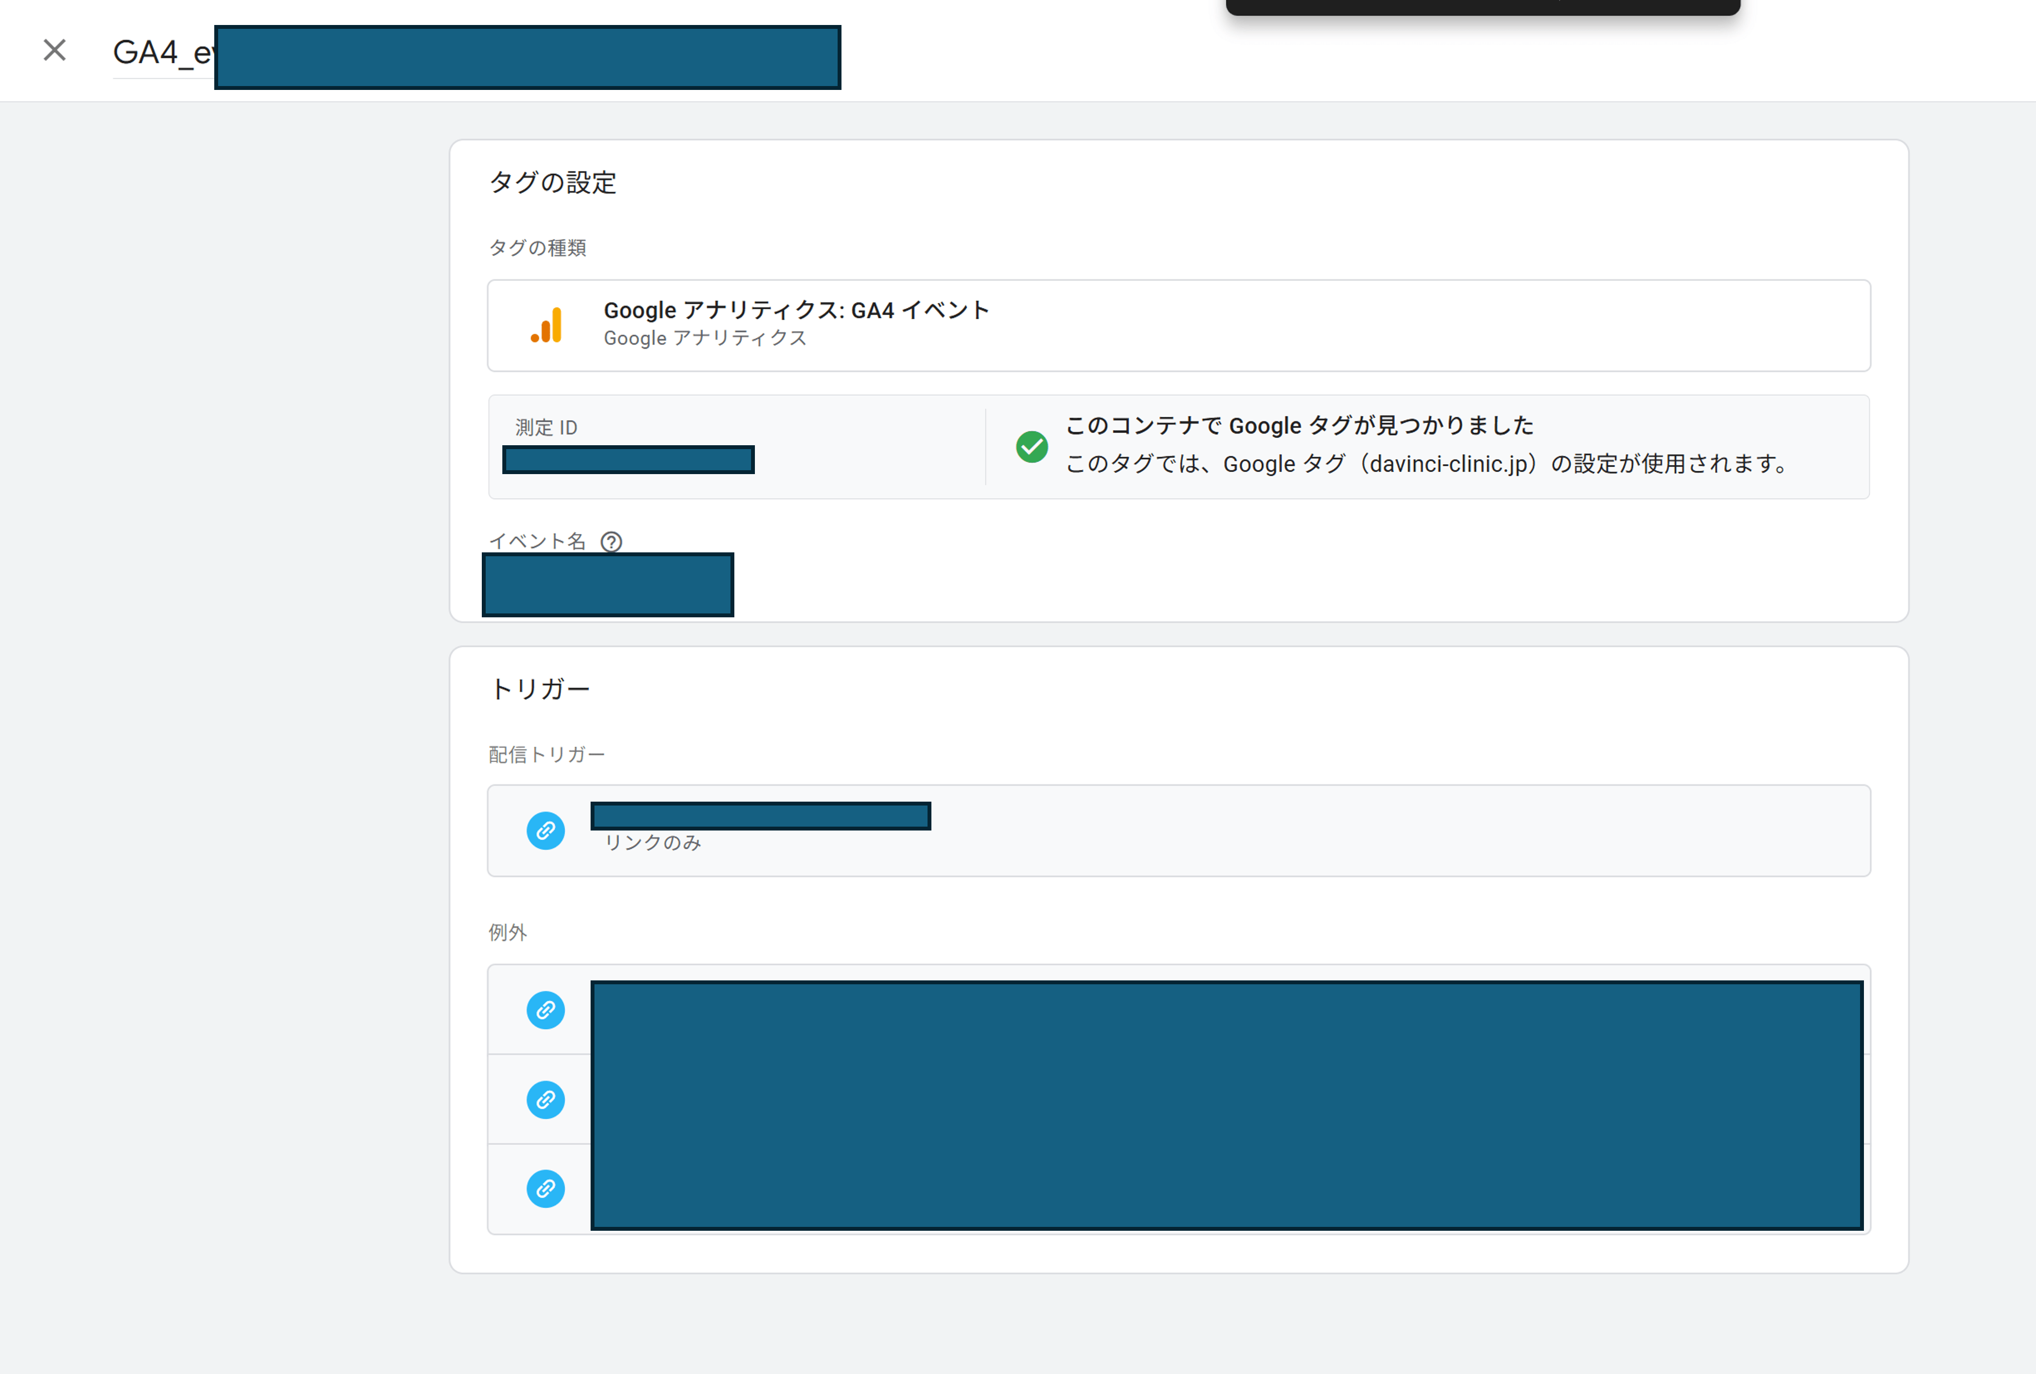Viewport: 2036px width, 1374px height.
Task: Close the tag editor with the X button
Action: click(x=54, y=51)
